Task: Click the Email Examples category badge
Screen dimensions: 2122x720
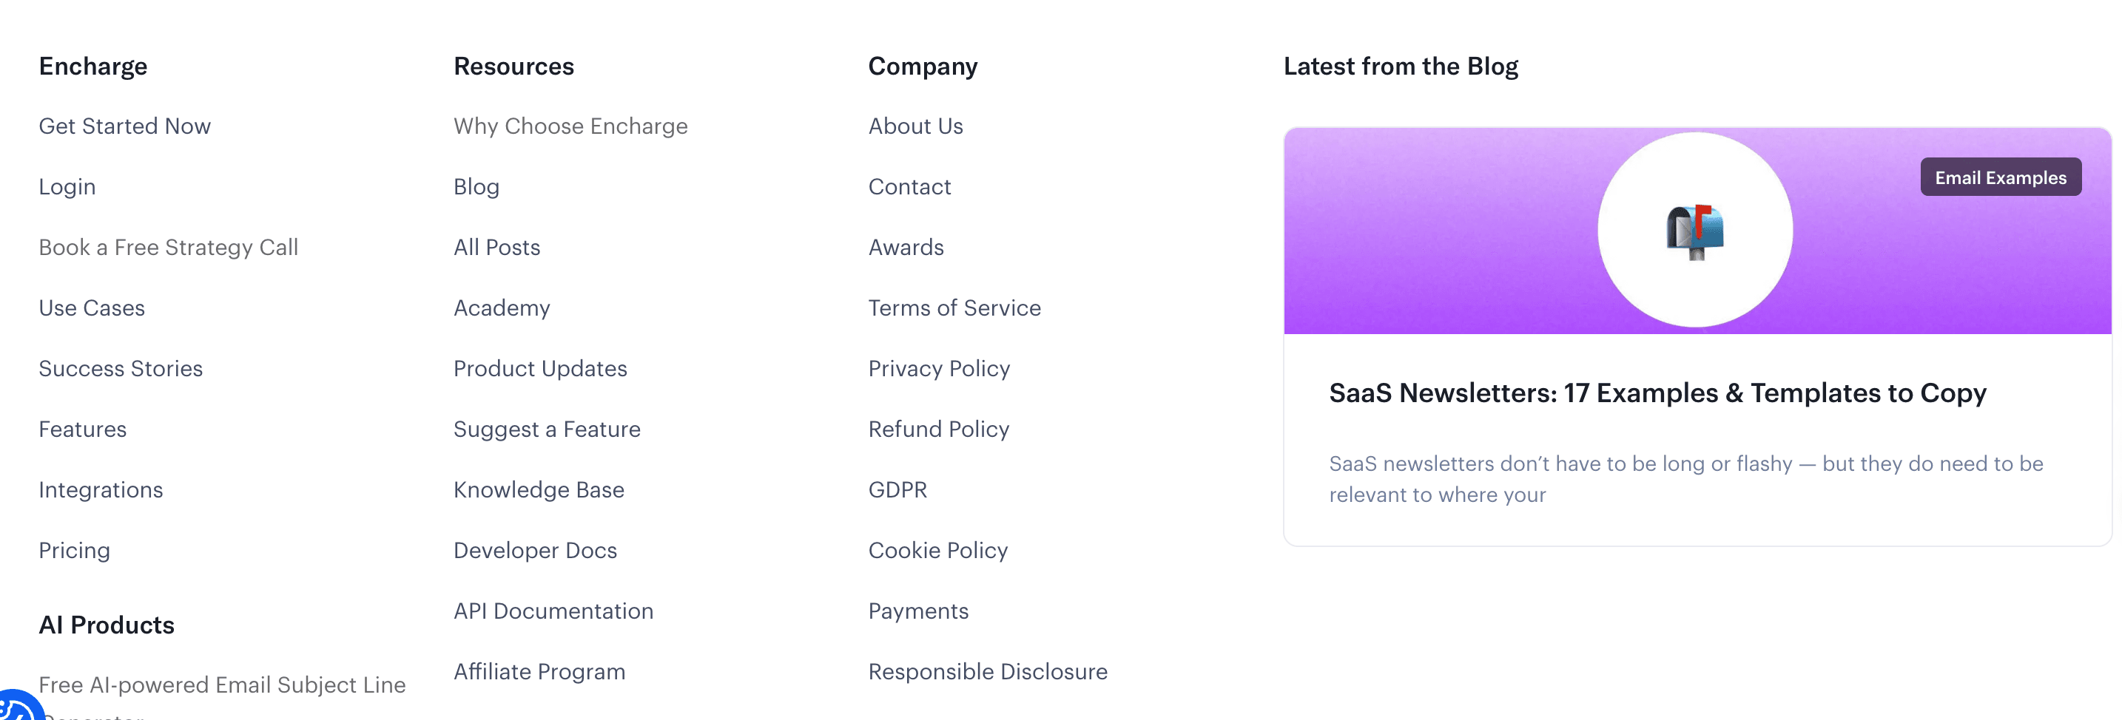Action: point(2000,177)
